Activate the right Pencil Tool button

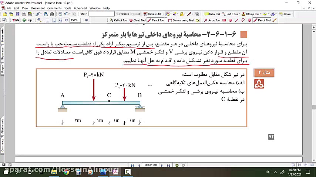(x=262, y=20)
